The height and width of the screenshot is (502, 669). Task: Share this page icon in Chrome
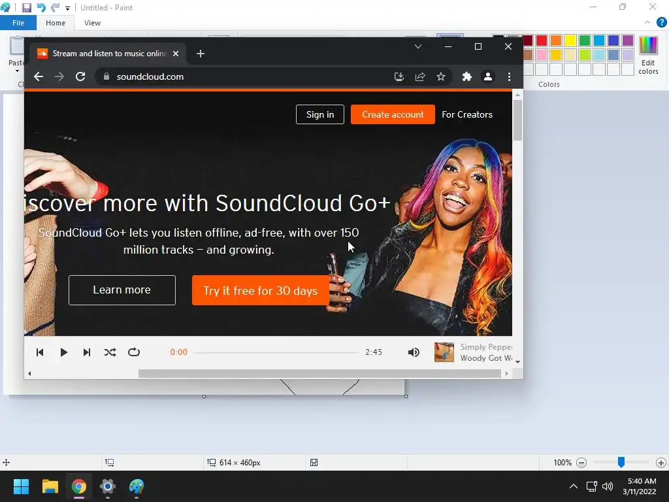(x=420, y=77)
